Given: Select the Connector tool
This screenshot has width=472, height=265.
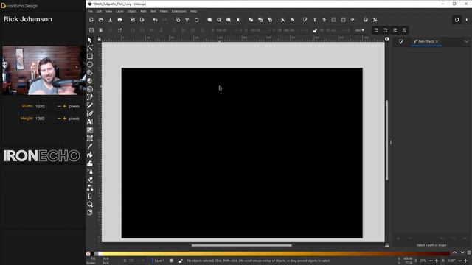Looking at the screenshot, I should [90, 188].
